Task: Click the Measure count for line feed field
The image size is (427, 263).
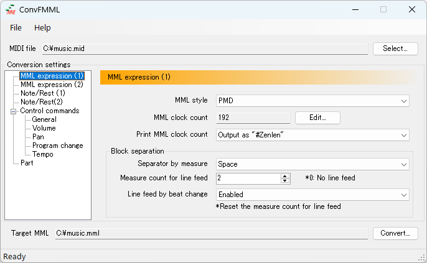Action: point(248,178)
